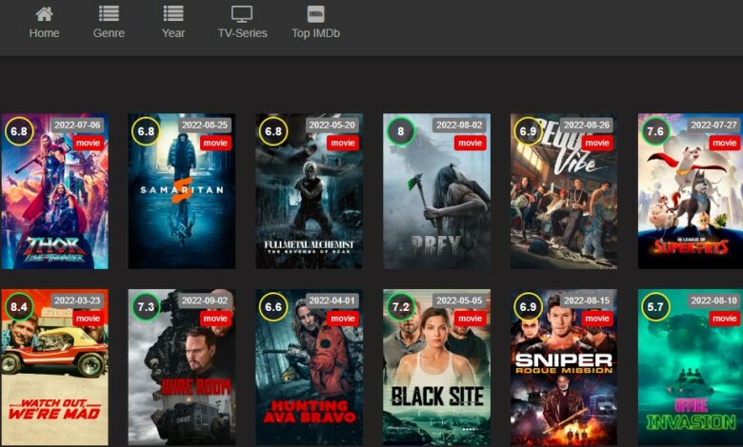Click the Genre list icon

(x=109, y=13)
